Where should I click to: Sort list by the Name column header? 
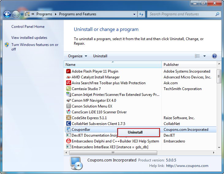[x=113, y=64]
